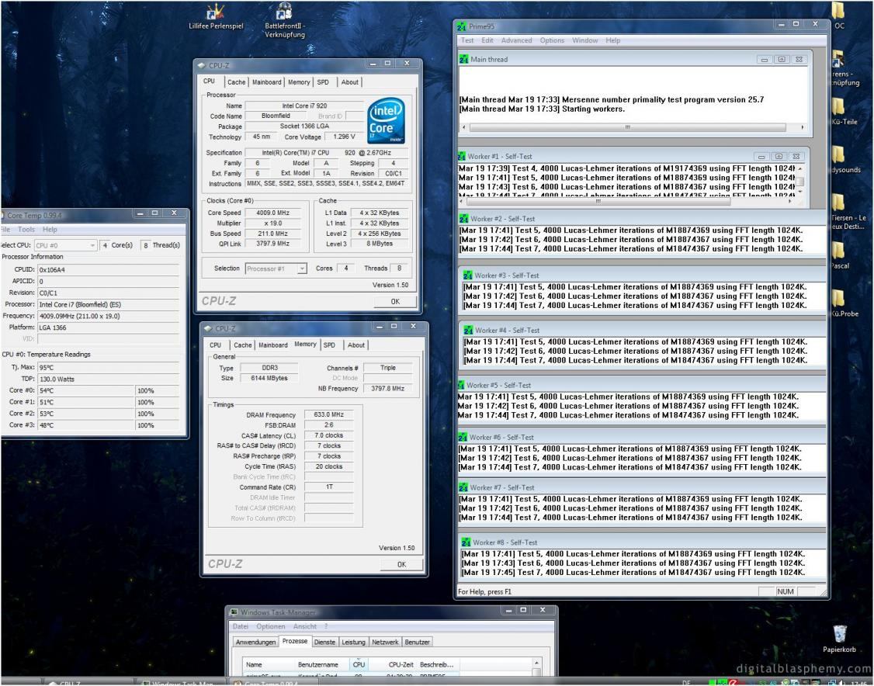Open the Window menu in Prime95
Screen dimensions: 874x686
point(584,40)
